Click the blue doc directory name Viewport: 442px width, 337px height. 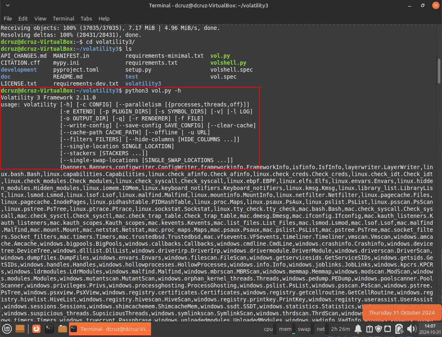coord(6,77)
